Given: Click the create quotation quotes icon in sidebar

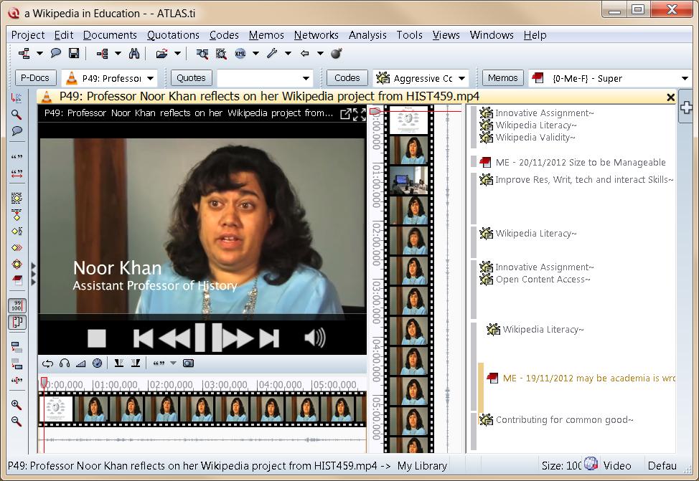Looking at the screenshot, I should [17, 157].
